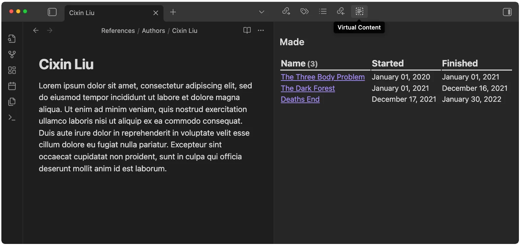Click Authors in the breadcrumb
Viewport: 522px width, 246px height.
click(154, 30)
